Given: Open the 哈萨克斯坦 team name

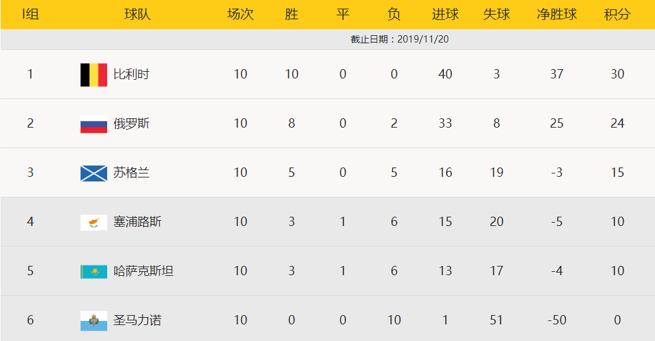Looking at the screenshot, I should (143, 271).
